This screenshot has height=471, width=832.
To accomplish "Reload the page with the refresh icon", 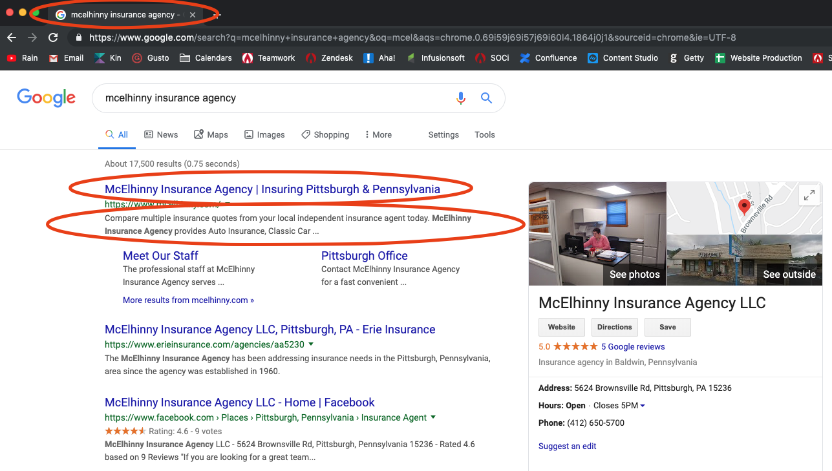I will [x=53, y=37].
